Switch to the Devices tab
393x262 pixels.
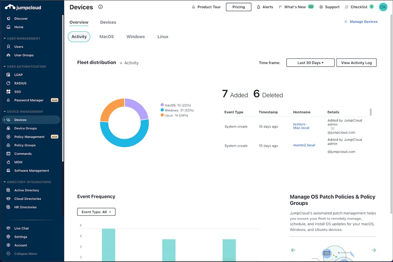click(x=108, y=22)
